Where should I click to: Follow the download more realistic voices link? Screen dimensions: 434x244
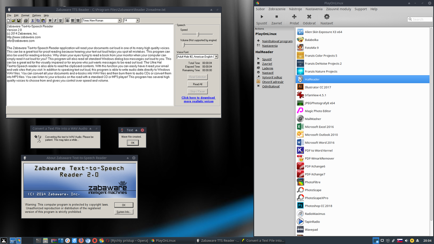198,99
